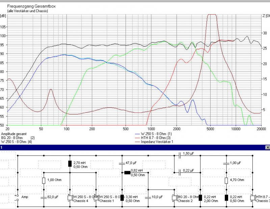Click the 'Frequenzgang Gesamtbox' chart title

tap(31, 6)
